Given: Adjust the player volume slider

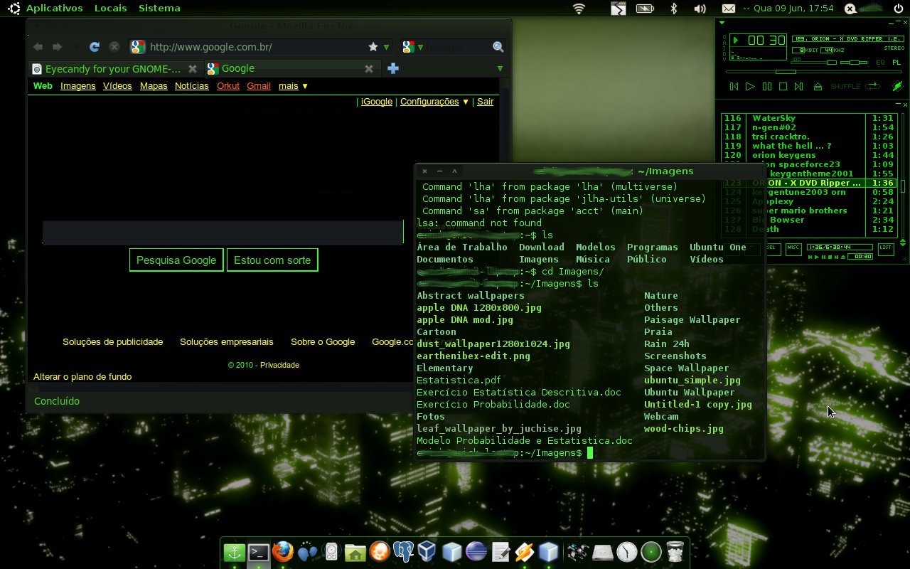Looking at the screenshot, I should [x=814, y=63].
